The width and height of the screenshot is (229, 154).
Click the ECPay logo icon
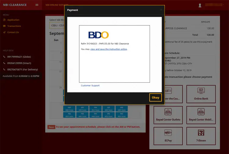click(x=168, y=133)
